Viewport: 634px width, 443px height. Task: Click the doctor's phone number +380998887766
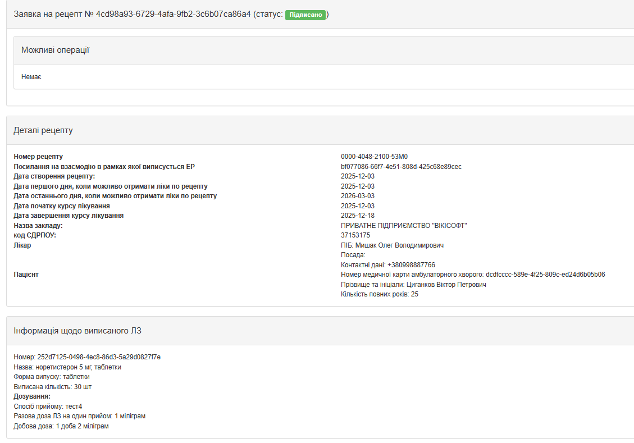[411, 265]
